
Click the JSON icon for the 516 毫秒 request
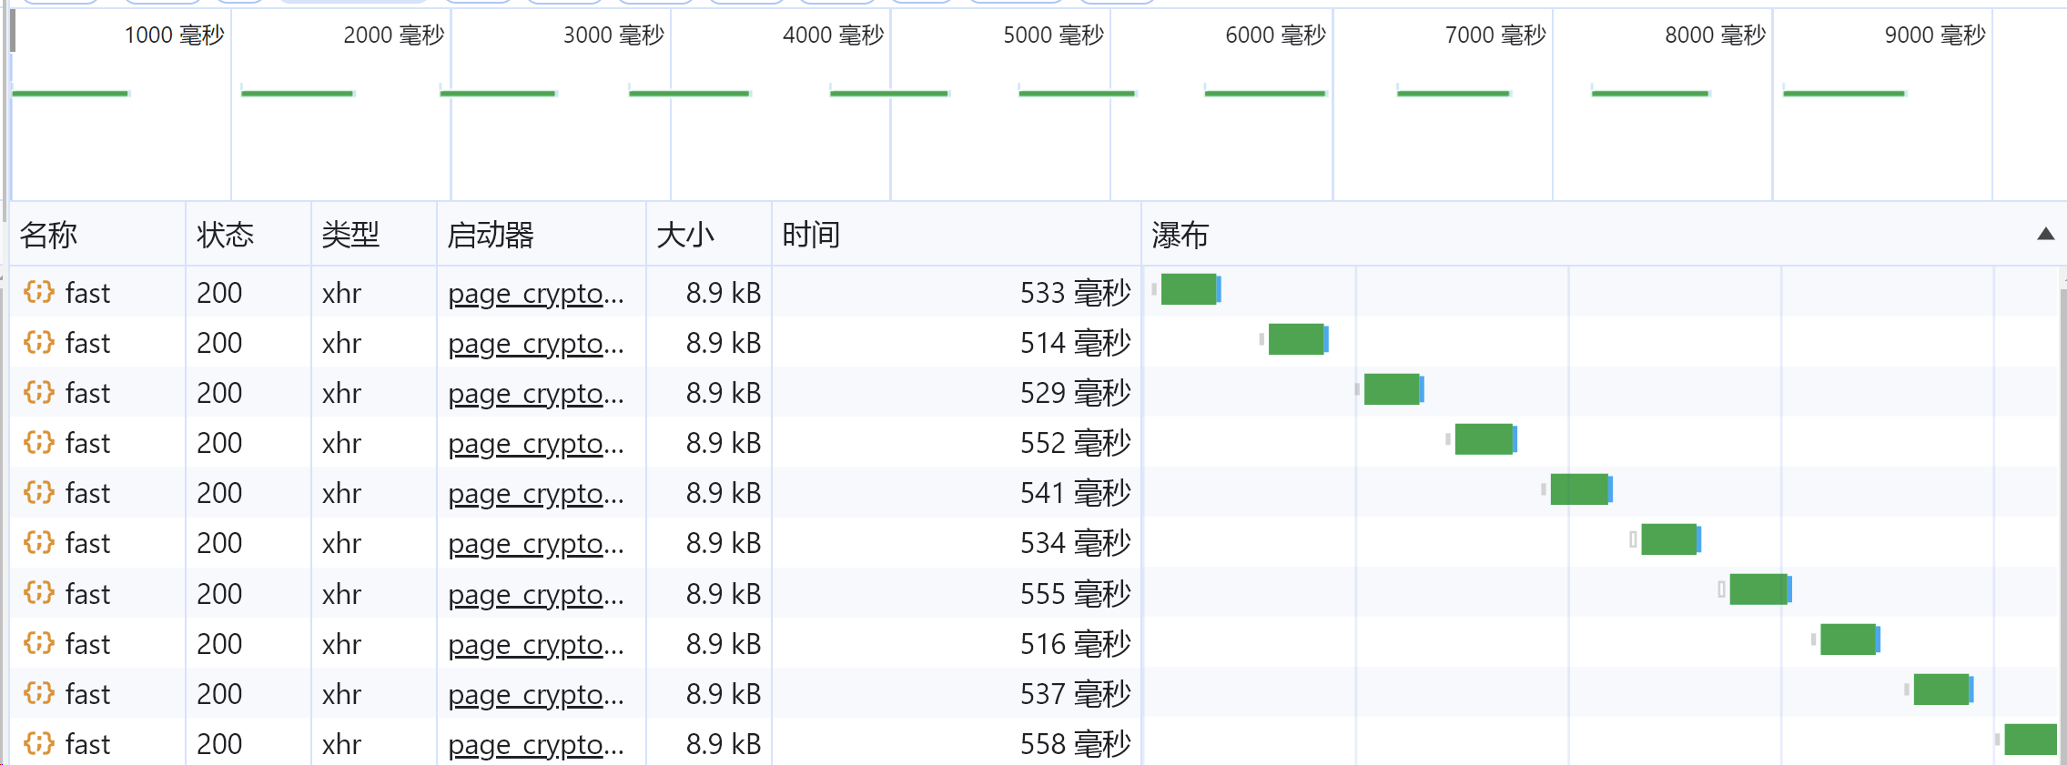pos(39,643)
